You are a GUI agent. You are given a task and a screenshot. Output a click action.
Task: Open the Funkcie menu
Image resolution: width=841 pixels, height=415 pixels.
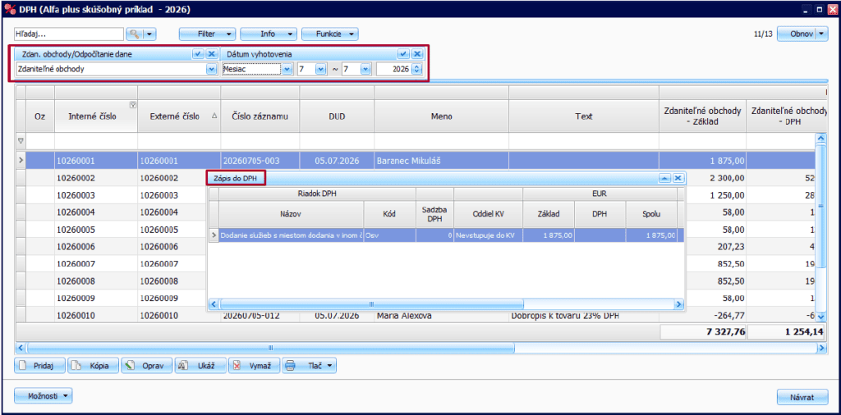tap(330, 34)
